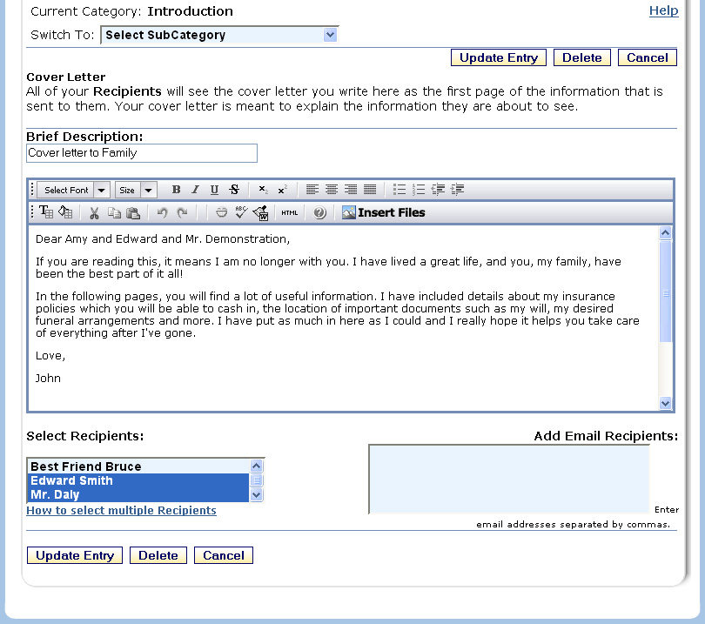Click the top Update Entry button

point(499,57)
